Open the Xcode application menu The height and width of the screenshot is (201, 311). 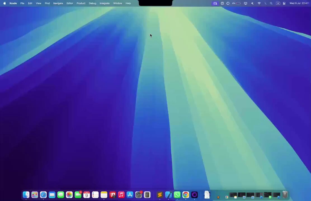coord(13,3)
